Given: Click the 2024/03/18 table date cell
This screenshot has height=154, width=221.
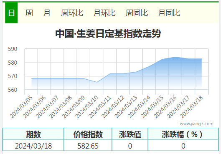Looking at the screenshot, I should (x=33, y=146).
